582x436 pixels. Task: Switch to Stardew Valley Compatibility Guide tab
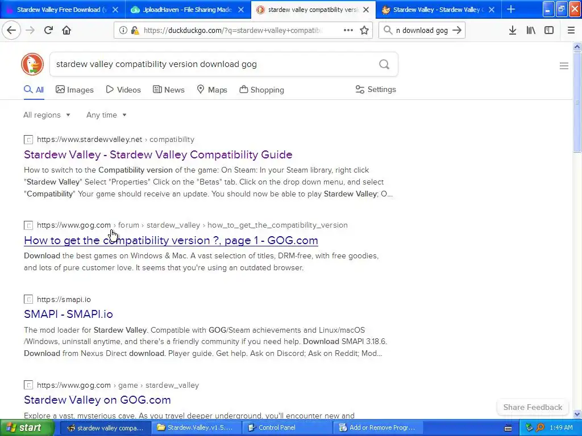(x=438, y=10)
